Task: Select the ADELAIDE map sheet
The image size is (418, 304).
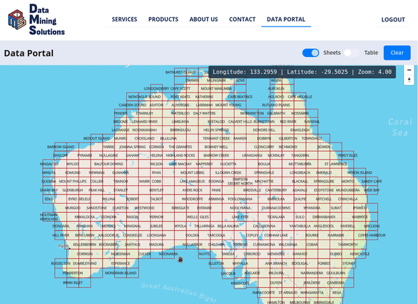Action: (x=252, y=273)
